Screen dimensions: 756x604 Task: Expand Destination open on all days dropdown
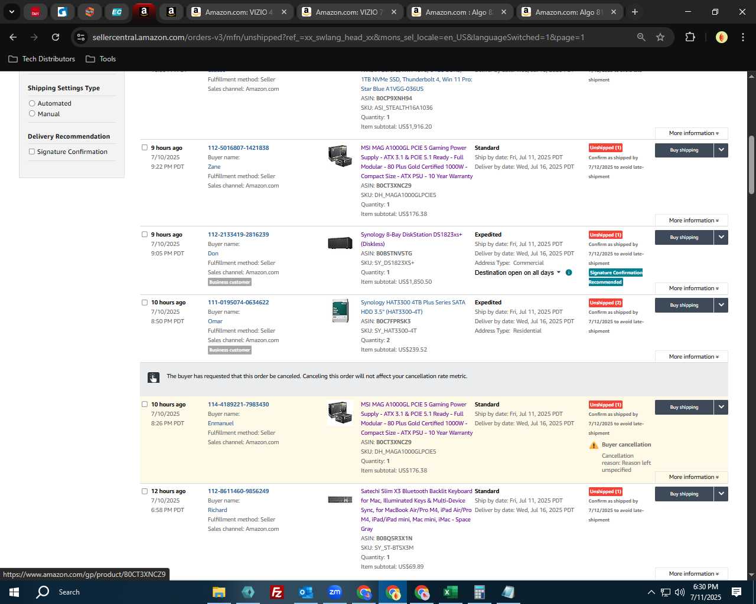(518, 273)
